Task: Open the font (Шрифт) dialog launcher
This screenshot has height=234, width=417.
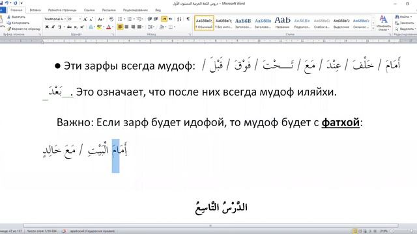Action: (113, 34)
